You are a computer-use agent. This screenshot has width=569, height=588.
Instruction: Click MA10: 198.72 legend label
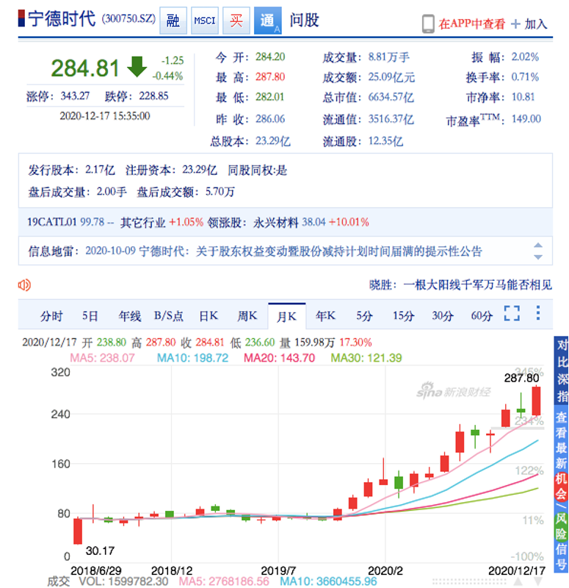coord(192,358)
